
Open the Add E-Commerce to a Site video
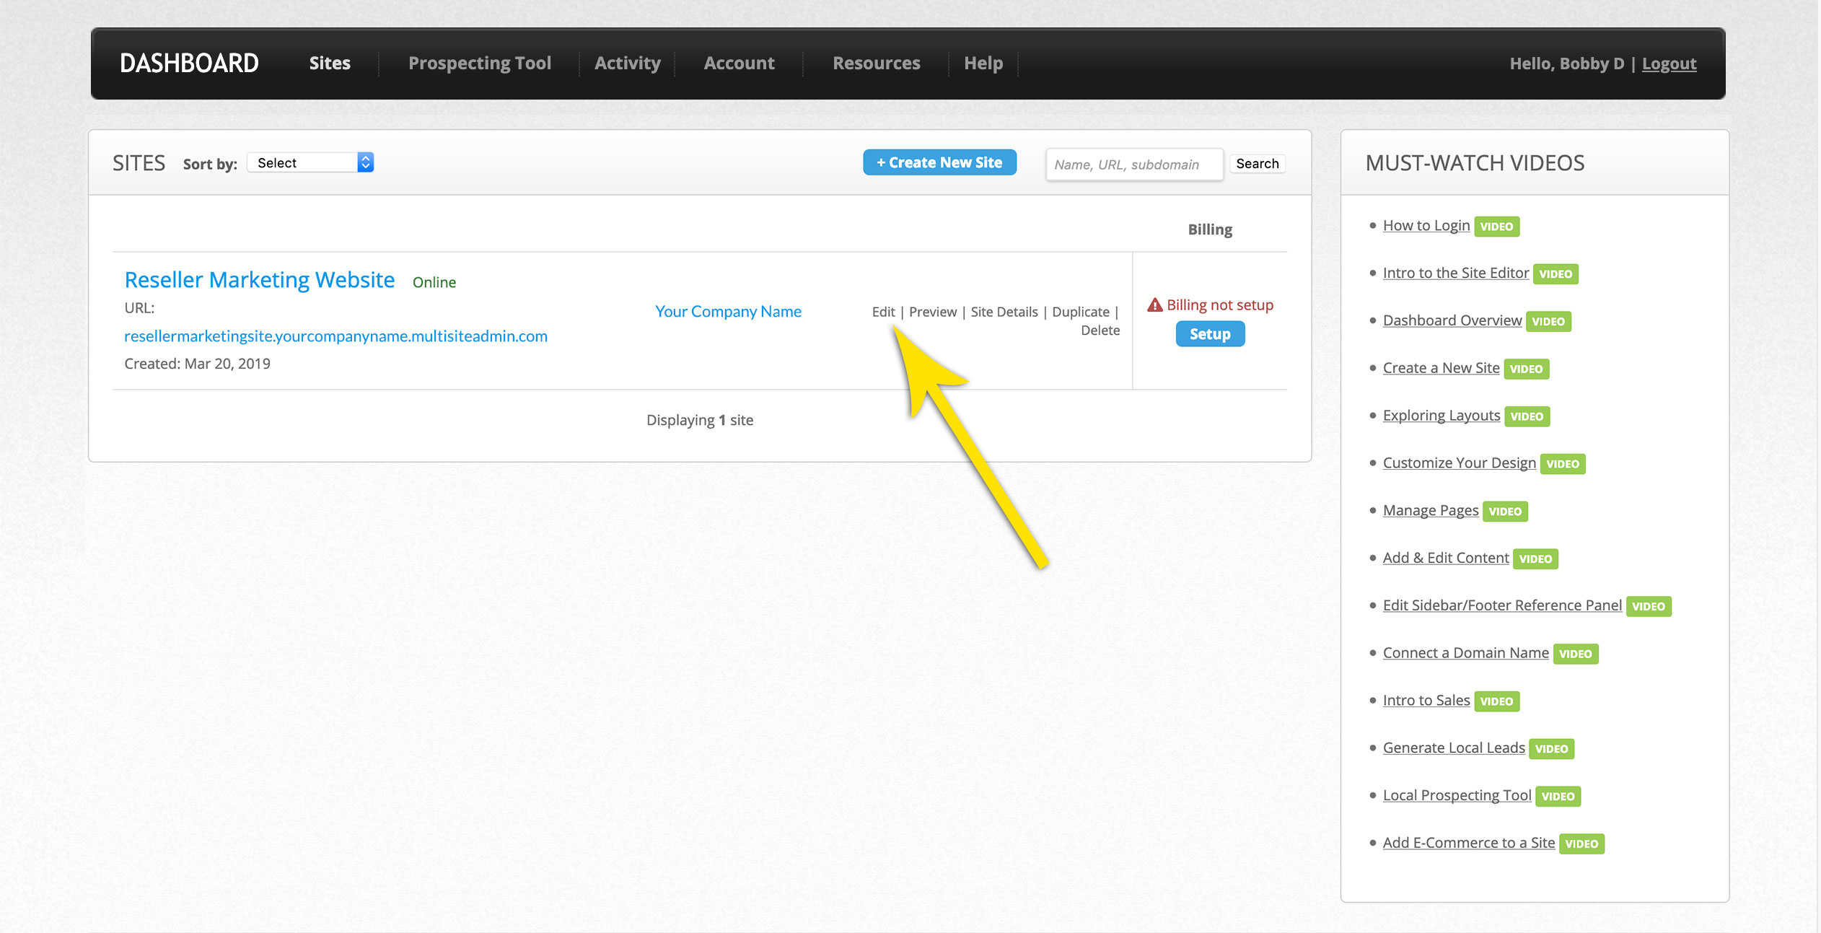[1469, 844]
